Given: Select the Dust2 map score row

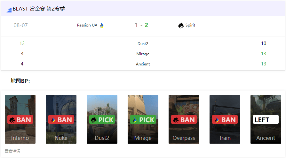Looking at the screenshot, I should coord(143,43).
